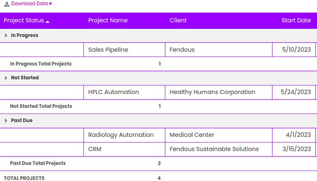Click the 5/10/2023 start date cell

pos(296,50)
